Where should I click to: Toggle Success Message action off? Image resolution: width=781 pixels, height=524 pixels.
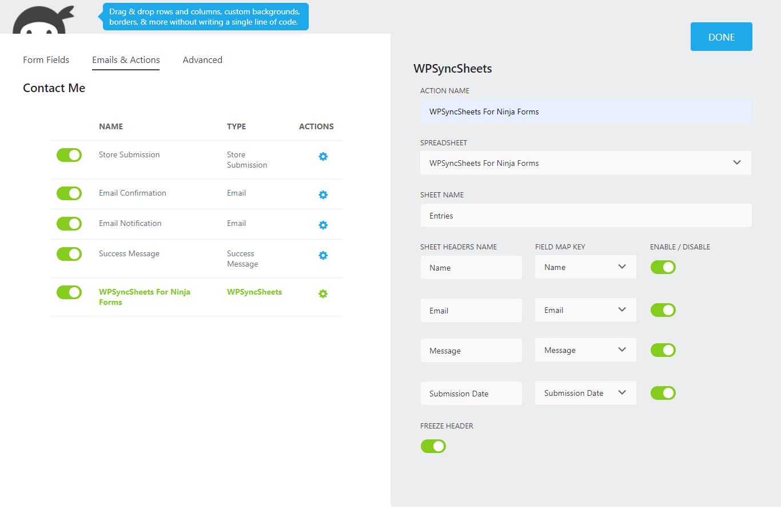69,254
